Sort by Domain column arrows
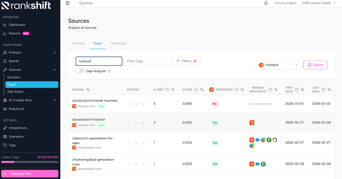This screenshot has height=179, width=342. coord(88,90)
